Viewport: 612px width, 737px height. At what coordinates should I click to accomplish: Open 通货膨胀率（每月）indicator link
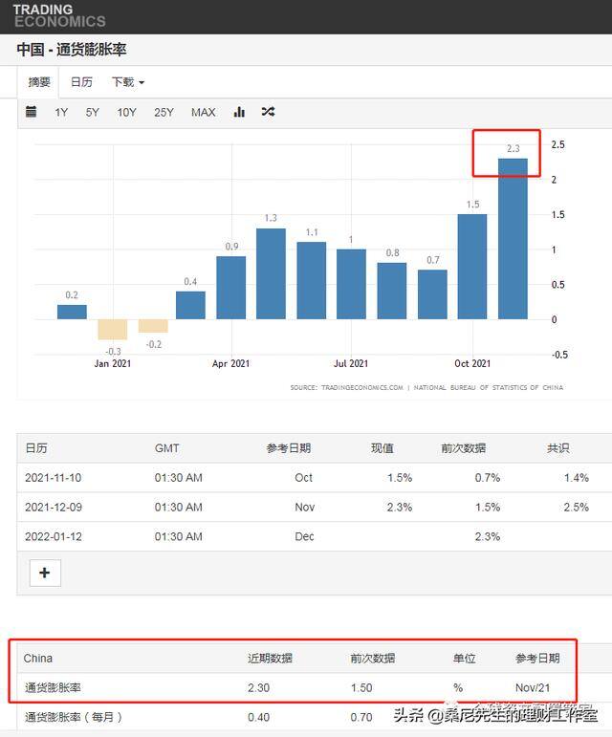(x=74, y=717)
